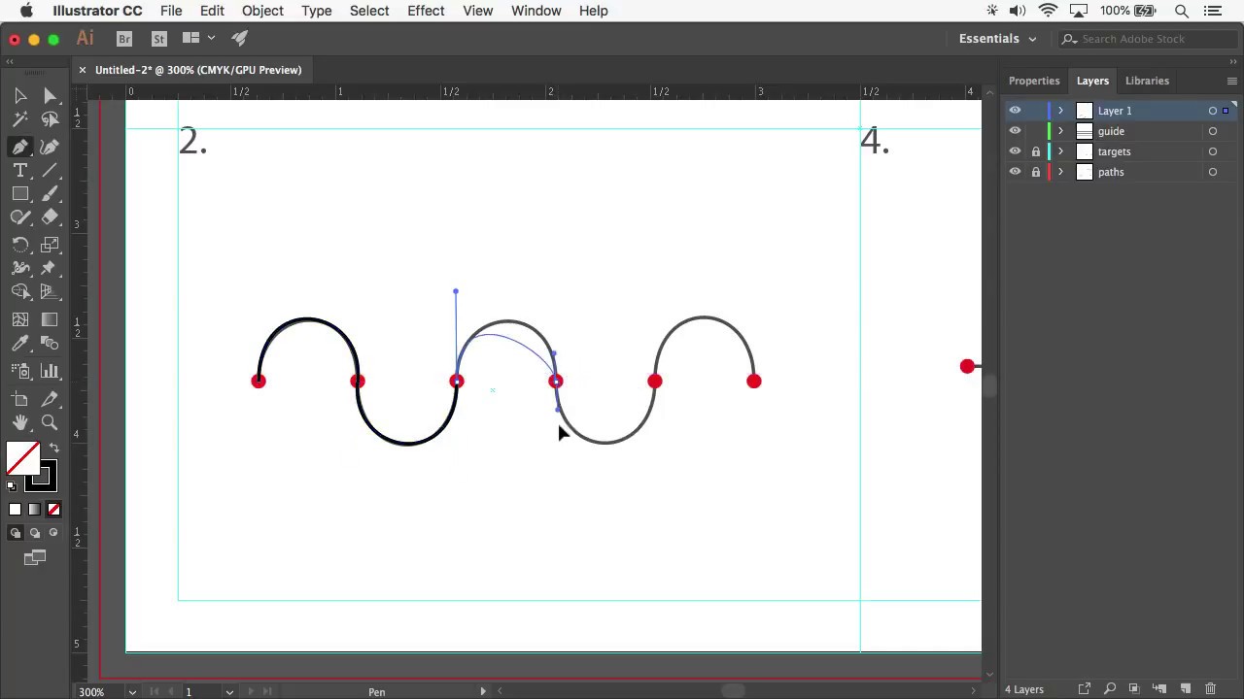Toggle visibility of the paths layer

click(1015, 172)
